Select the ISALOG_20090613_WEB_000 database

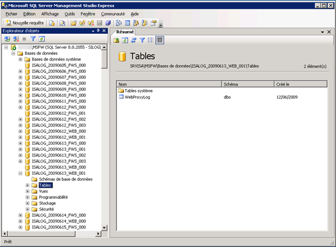59,167
